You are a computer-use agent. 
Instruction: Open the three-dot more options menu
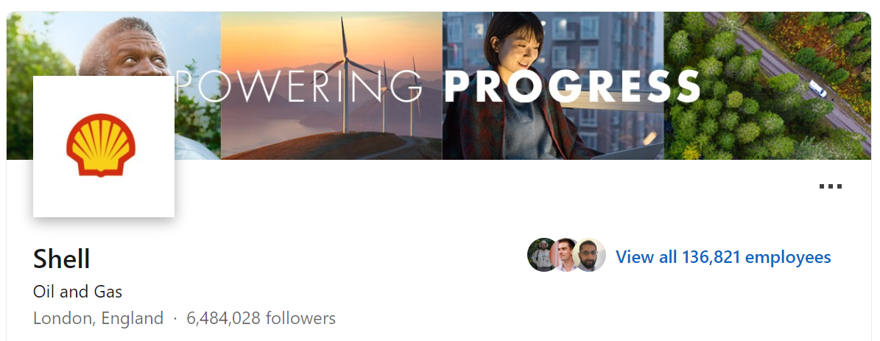tap(830, 186)
